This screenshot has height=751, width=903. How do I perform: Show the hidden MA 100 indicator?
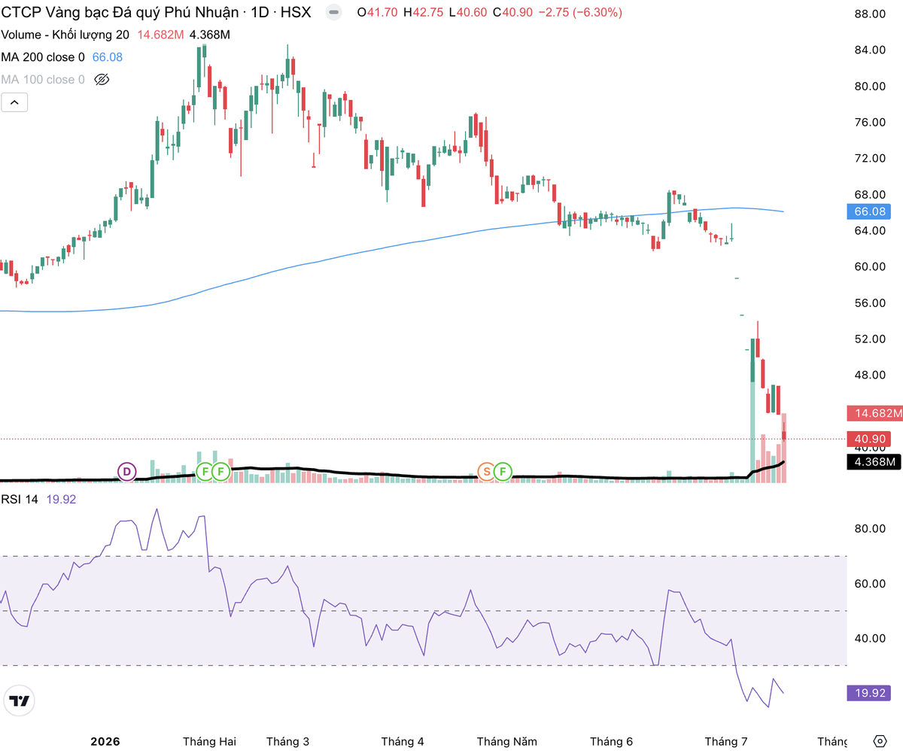(102, 80)
